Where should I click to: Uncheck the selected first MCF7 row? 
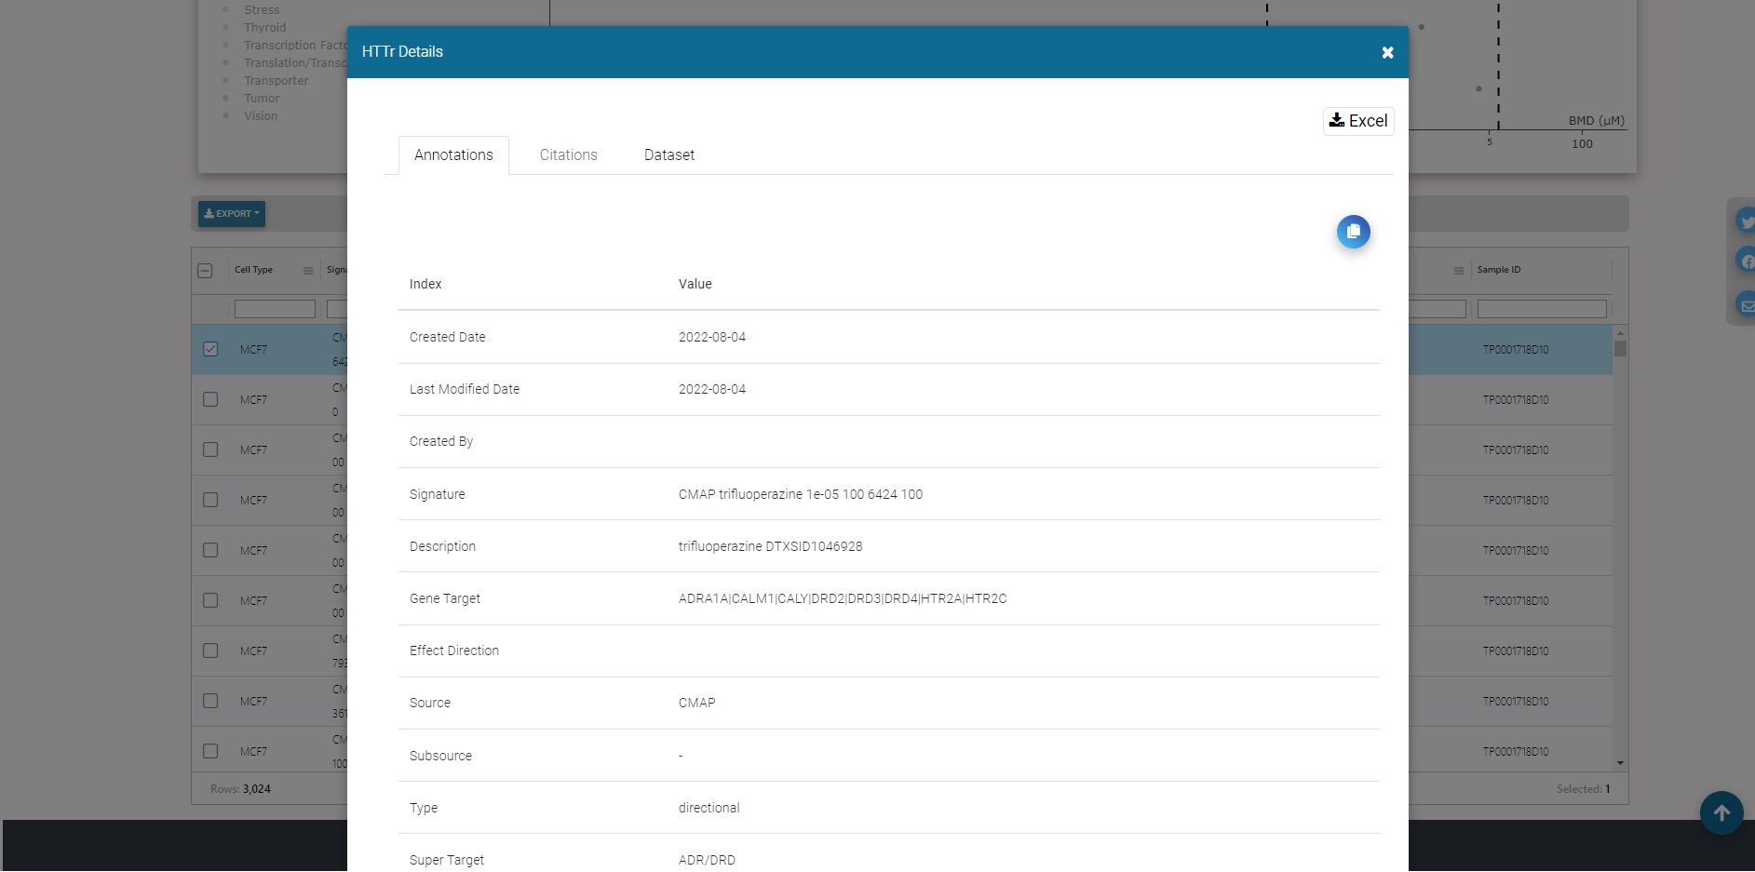coord(209,349)
